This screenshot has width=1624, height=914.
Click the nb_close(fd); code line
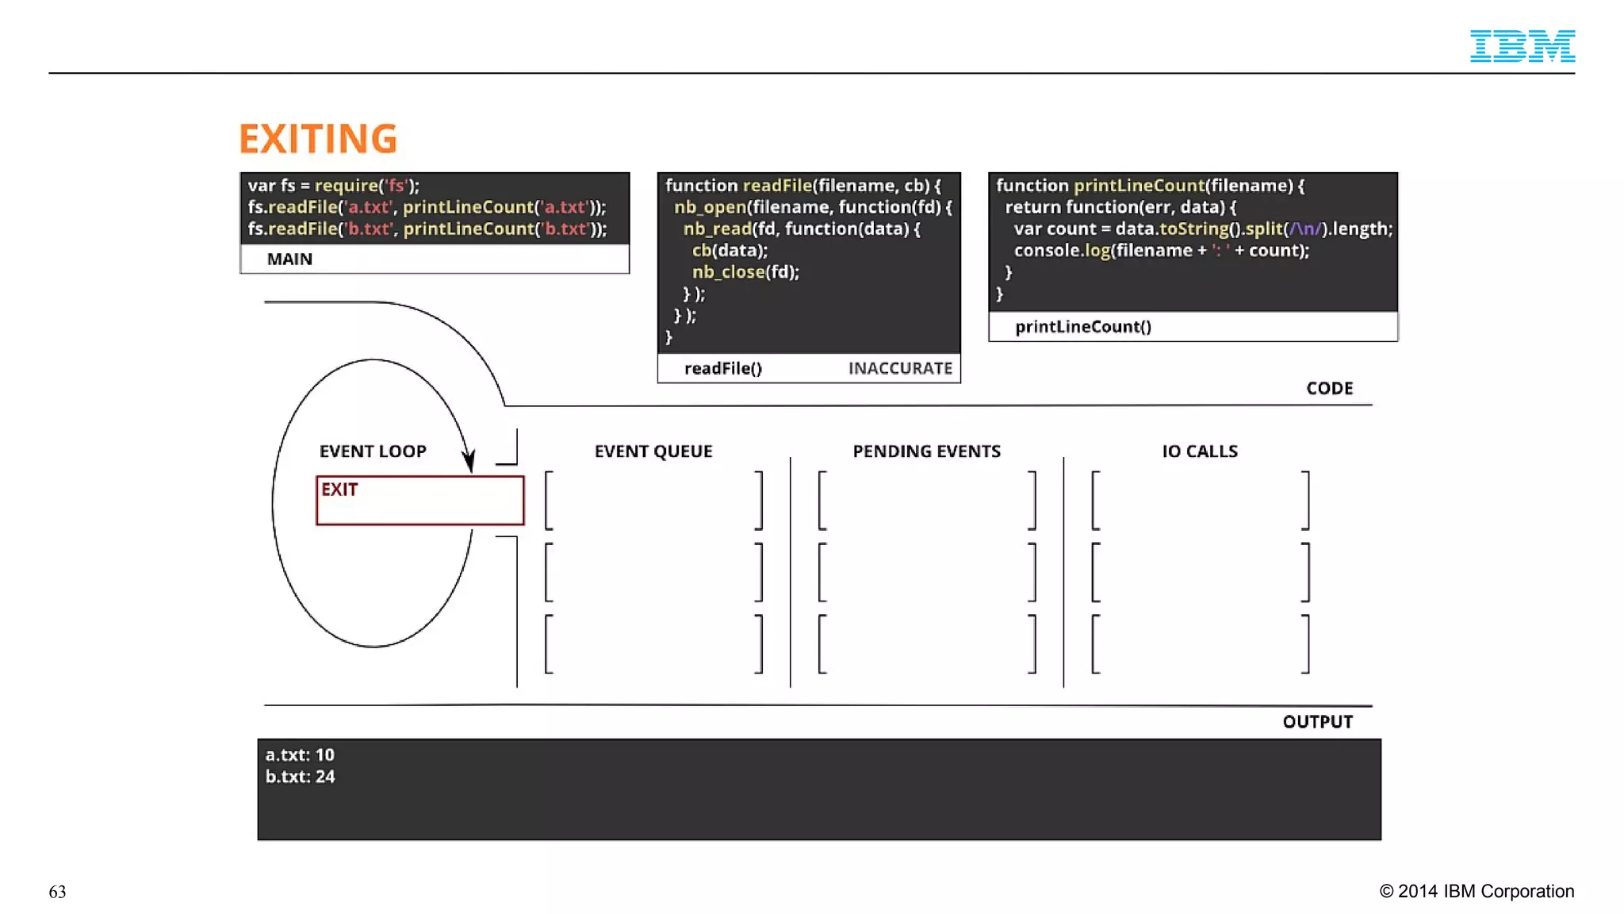point(745,271)
